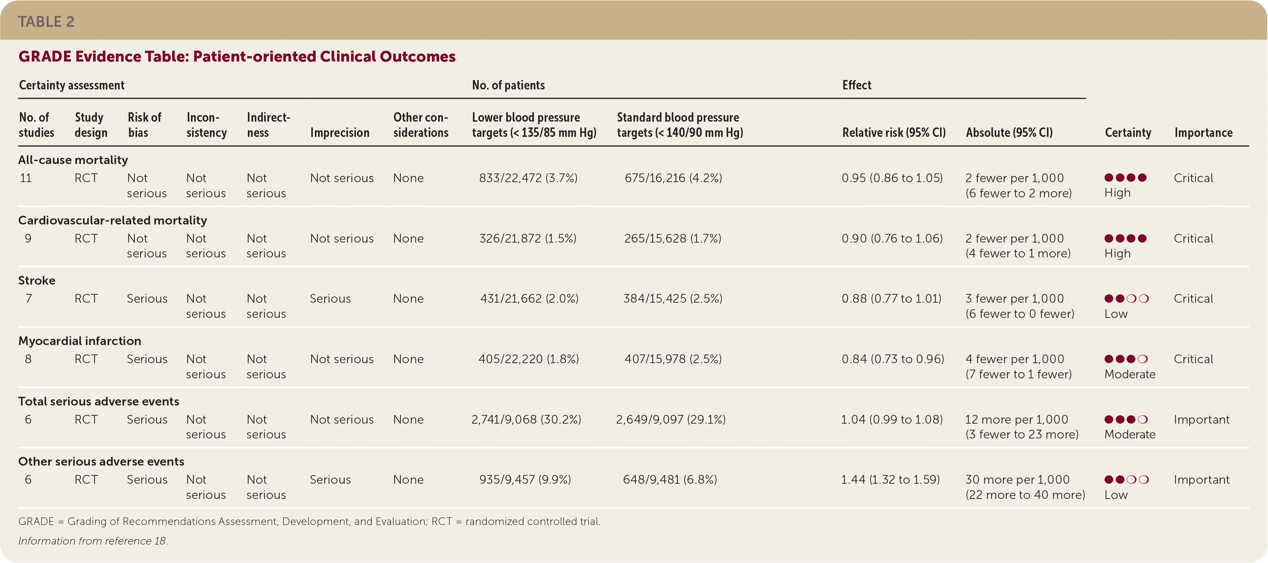Click the No. of patients group header
This screenshot has height=563, width=1268.
(x=508, y=85)
